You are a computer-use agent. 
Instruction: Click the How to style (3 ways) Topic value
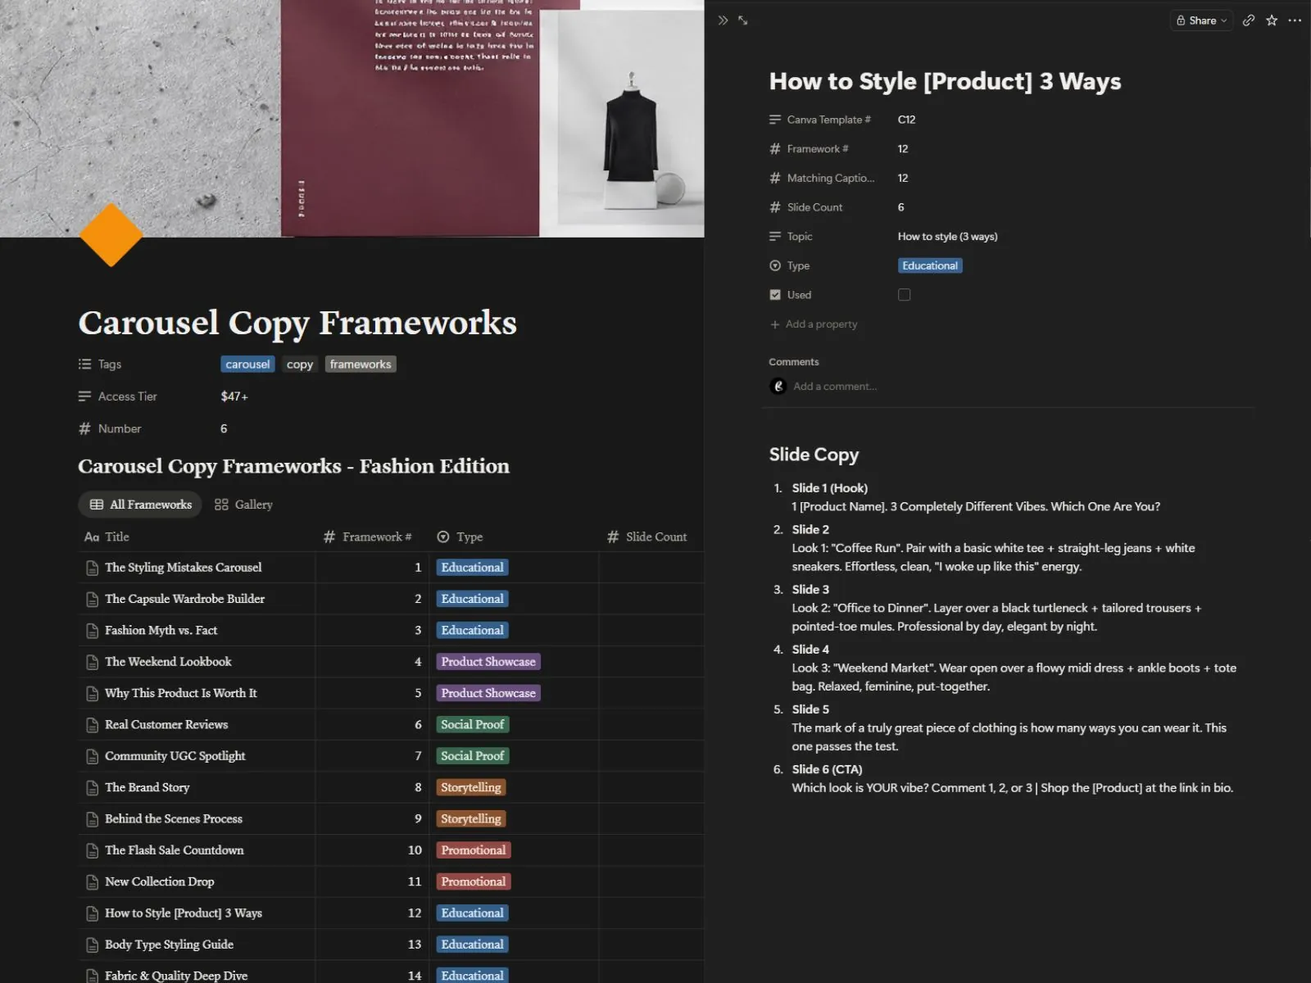pos(947,237)
